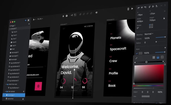
Task: Click the transform origin dot grid
Action: [x=151, y=26]
